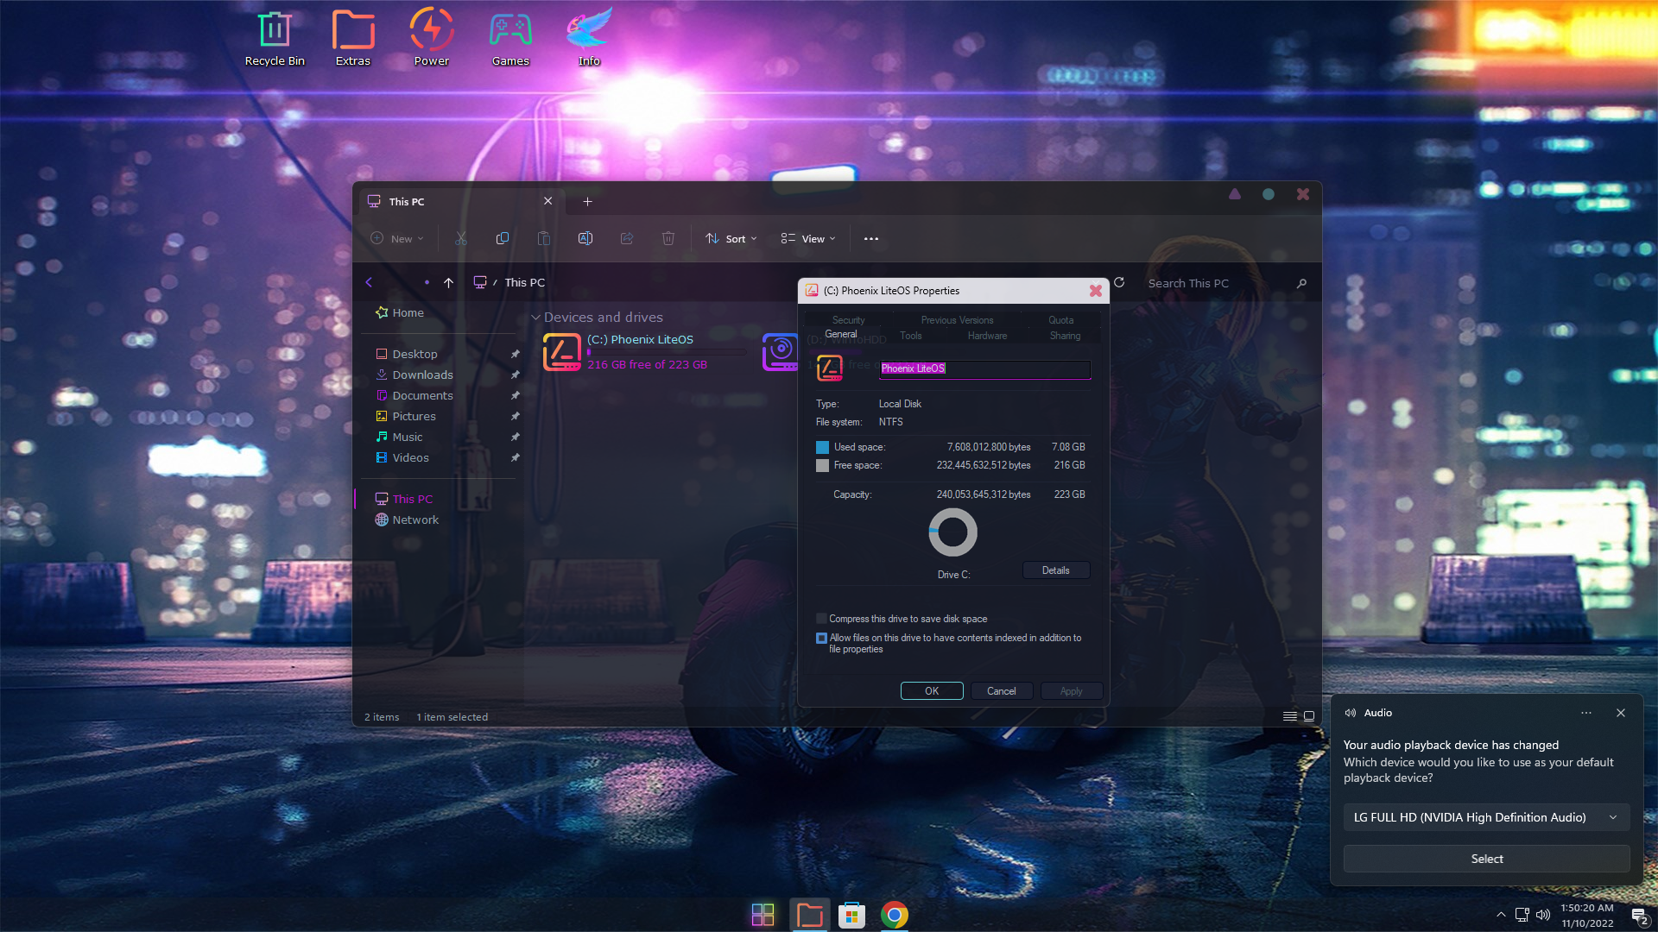Switch to the Previous Versions tab

tap(957, 320)
